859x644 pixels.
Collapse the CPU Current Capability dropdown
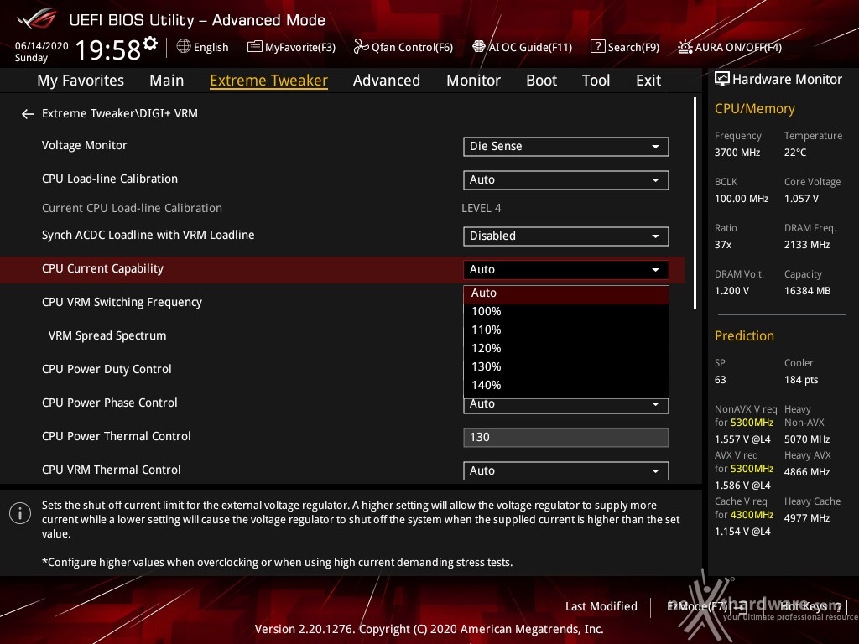(566, 269)
